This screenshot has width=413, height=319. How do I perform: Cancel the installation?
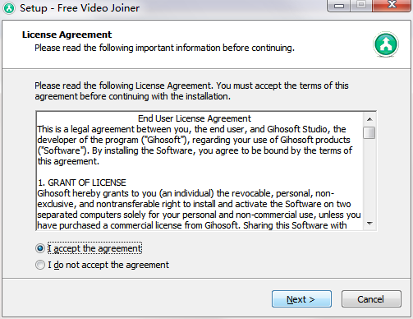[371, 299]
